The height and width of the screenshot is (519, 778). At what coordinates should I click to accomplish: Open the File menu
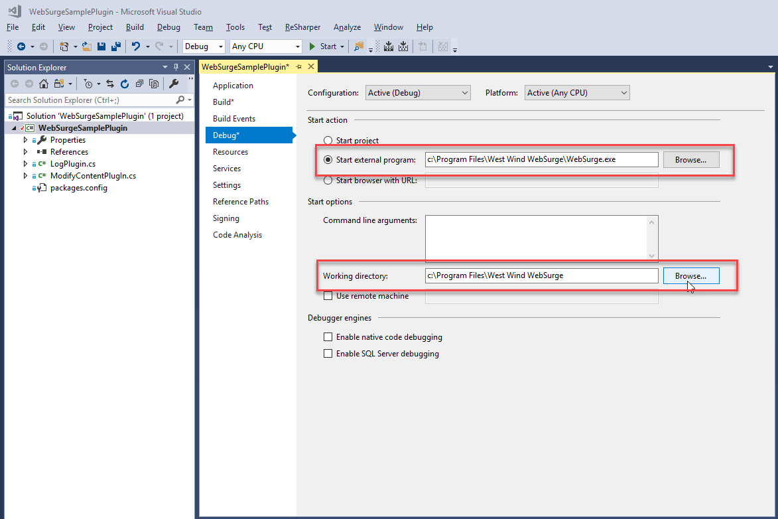click(13, 27)
